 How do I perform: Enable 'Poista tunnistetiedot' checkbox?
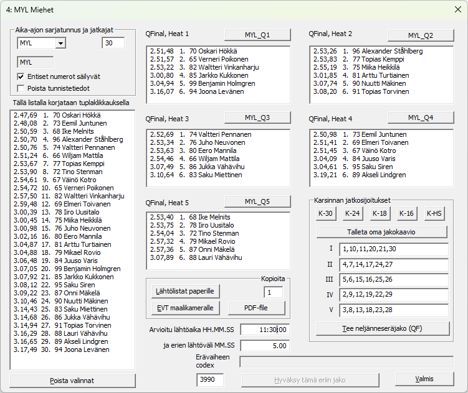pyautogui.click(x=21, y=88)
